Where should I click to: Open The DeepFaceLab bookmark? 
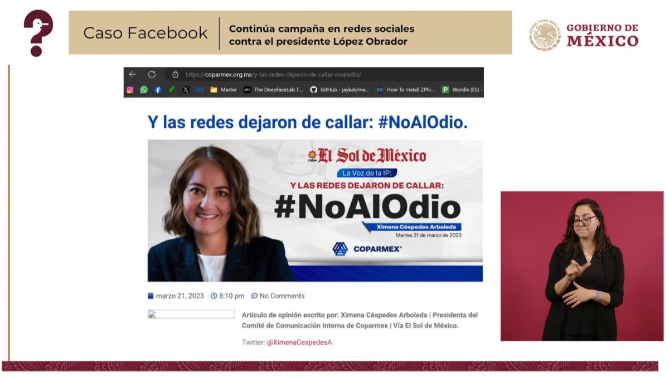(273, 89)
